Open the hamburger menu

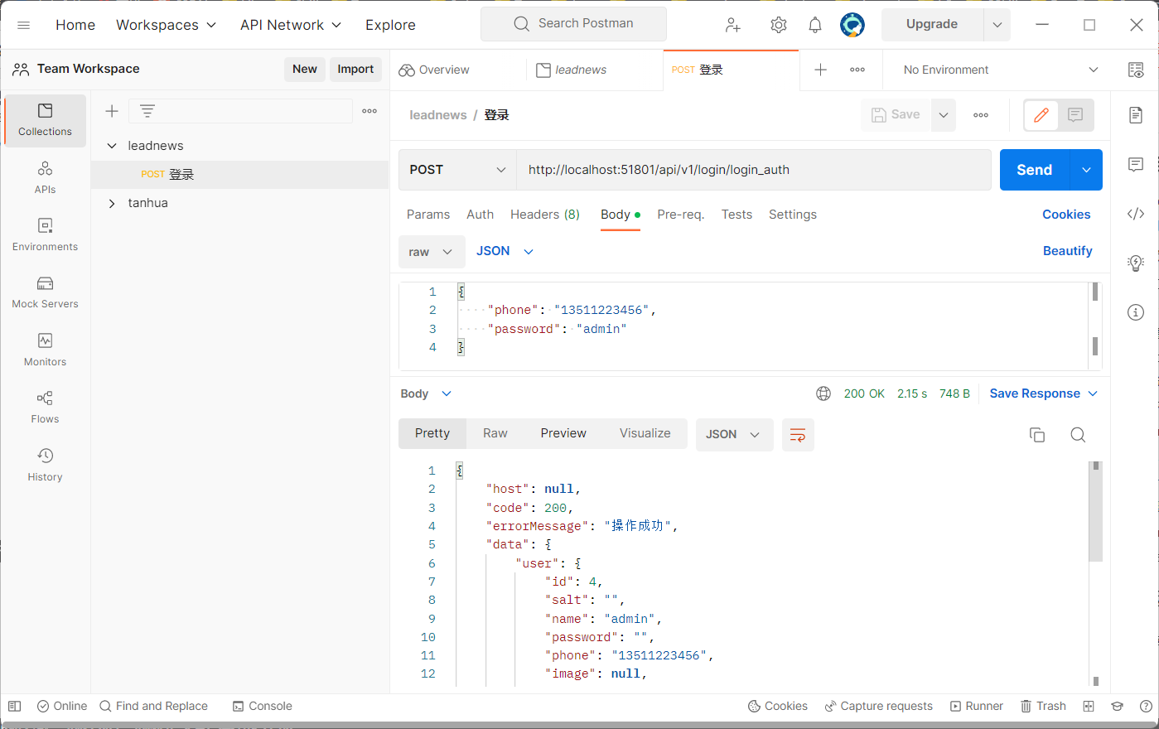[x=24, y=25]
